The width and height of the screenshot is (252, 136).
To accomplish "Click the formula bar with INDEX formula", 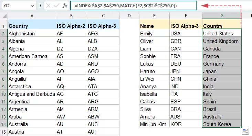I will pyautogui.click(x=133, y=5).
